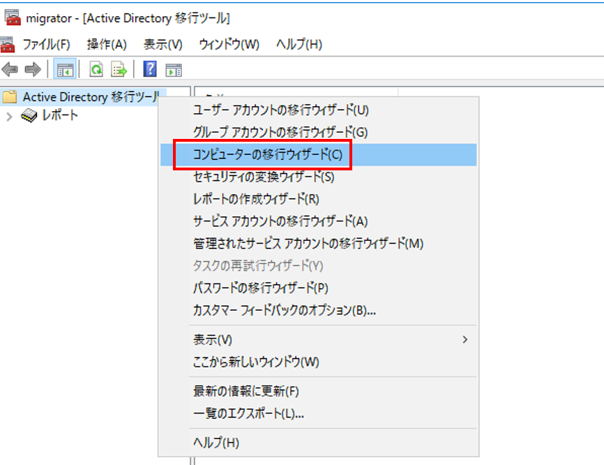The height and width of the screenshot is (465, 604).
Task: Expand the 表示(V) submenu arrow
Action: tap(465, 339)
